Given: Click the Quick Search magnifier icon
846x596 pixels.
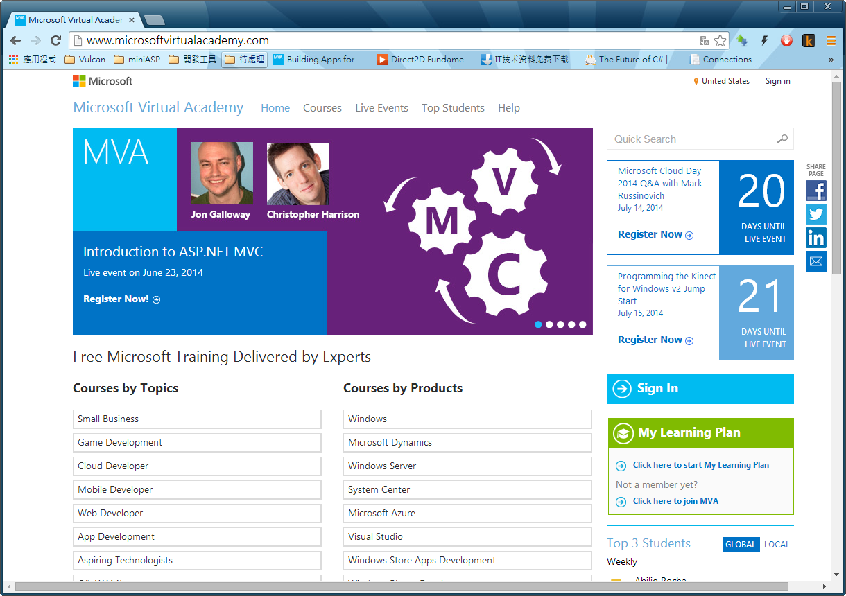Looking at the screenshot, I should coord(782,139).
